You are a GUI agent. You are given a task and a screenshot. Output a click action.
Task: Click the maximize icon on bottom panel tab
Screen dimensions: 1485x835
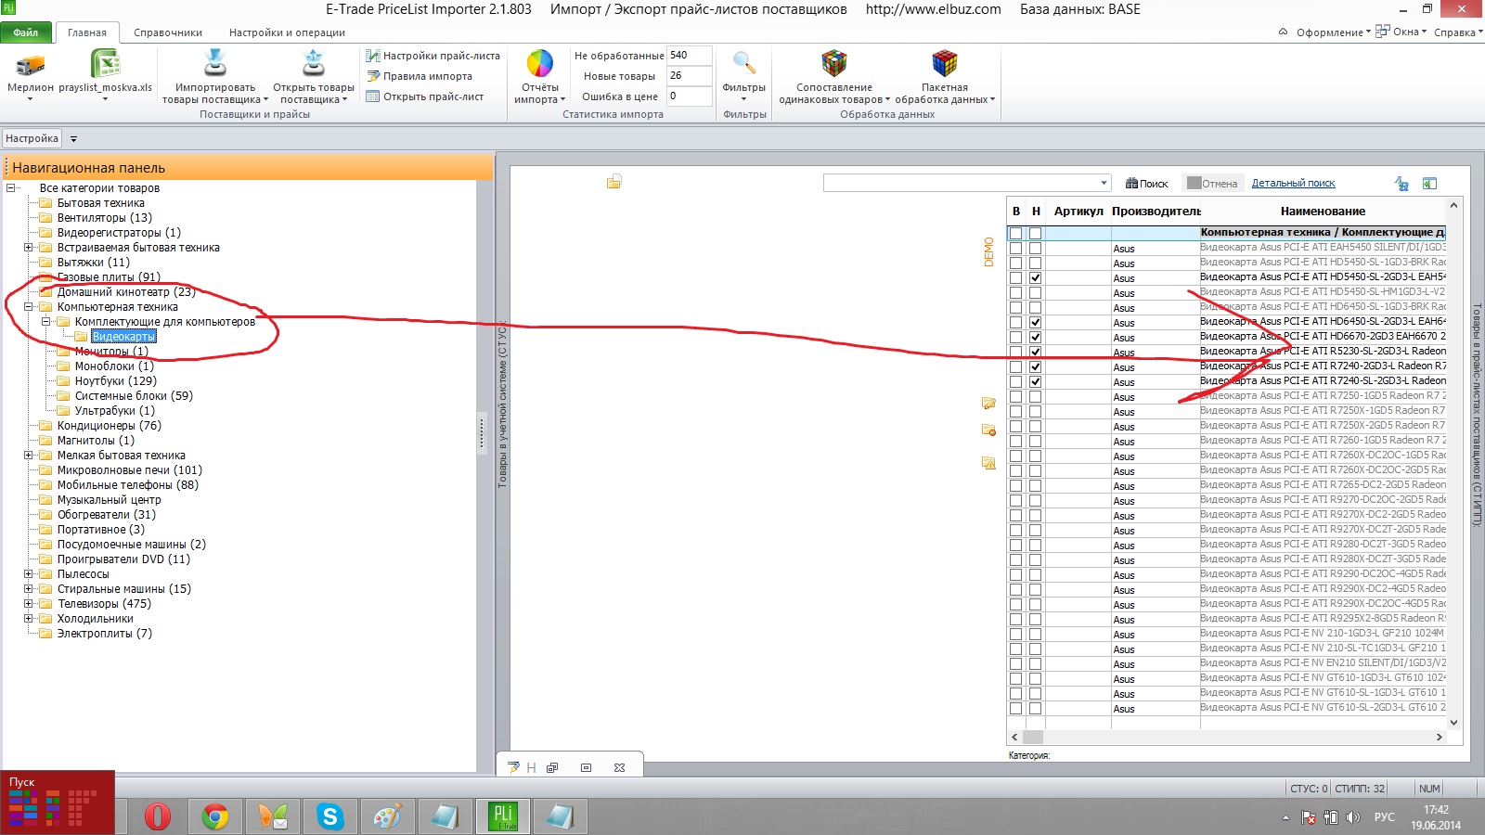[586, 767]
